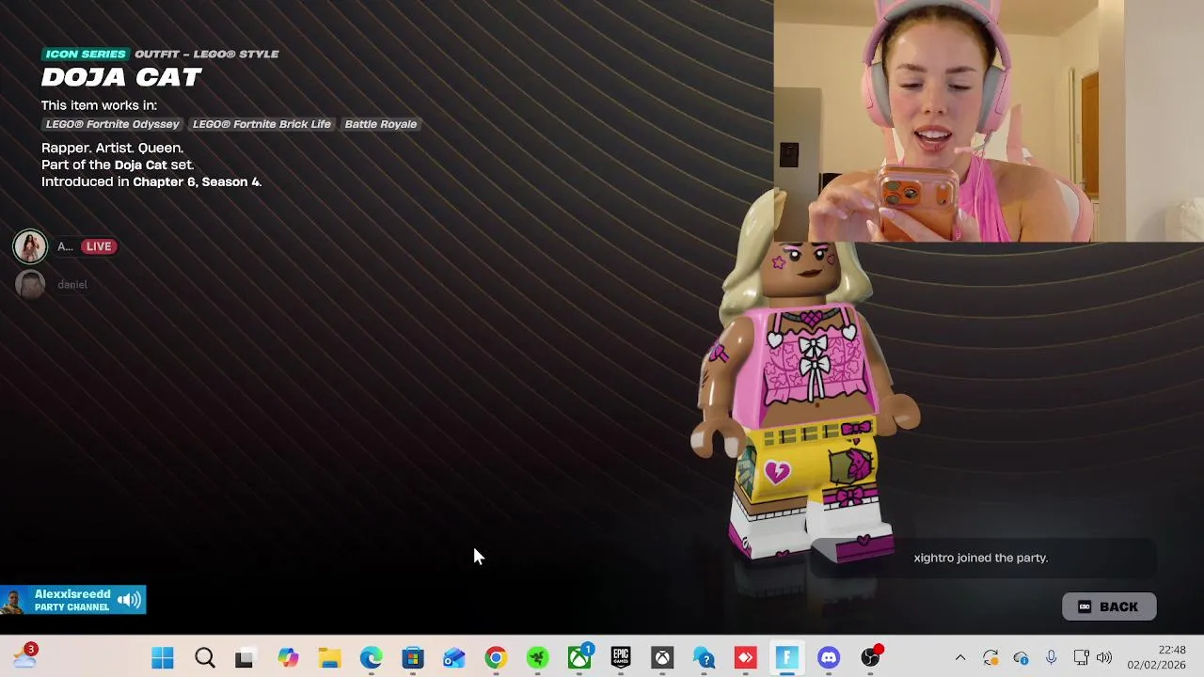The width and height of the screenshot is (1204, 677).
Task: Open the Get Help chat icon
Action: coord(705,658)
